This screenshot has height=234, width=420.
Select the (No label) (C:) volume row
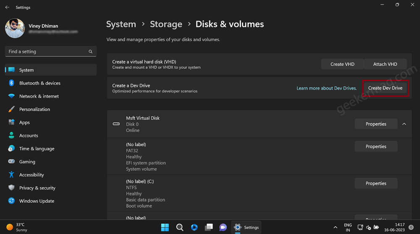pyautogui.click(x=259, y=193)
